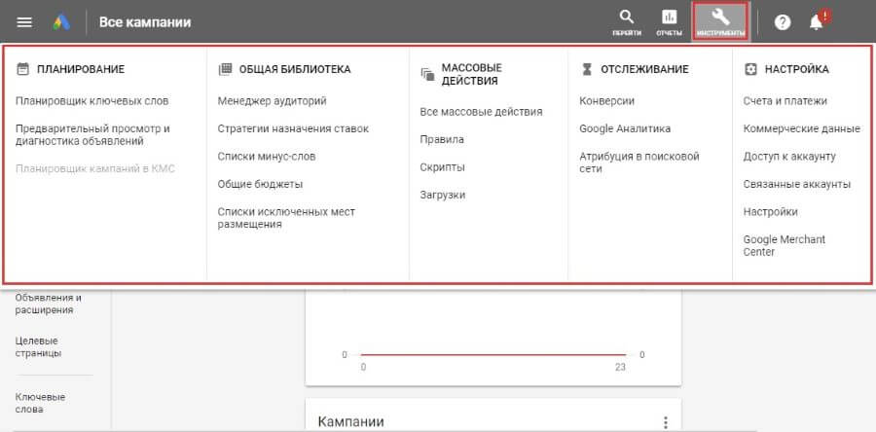
Task: Open Настройки link in settings column
Action: (771, 212)
